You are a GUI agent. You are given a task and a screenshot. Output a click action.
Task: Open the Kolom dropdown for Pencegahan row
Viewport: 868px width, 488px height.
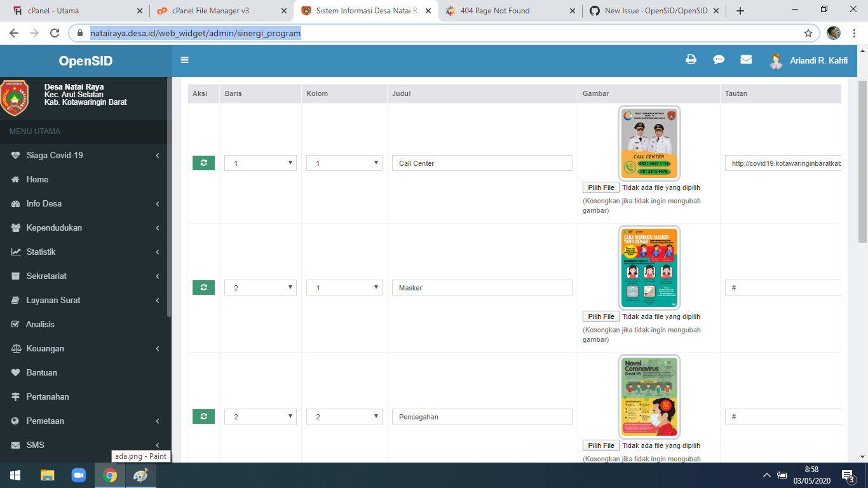click(x=344, y=416)
